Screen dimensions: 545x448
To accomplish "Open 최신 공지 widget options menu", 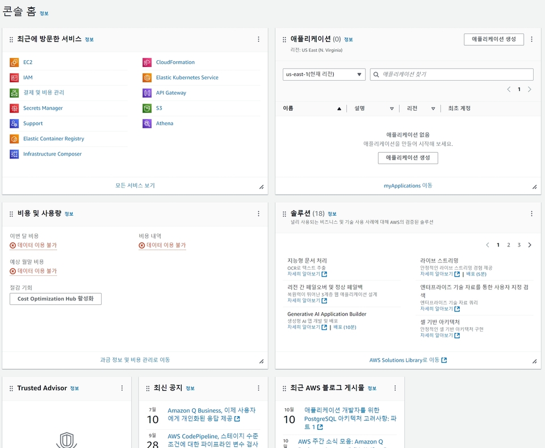I will (x=258, y=388).
